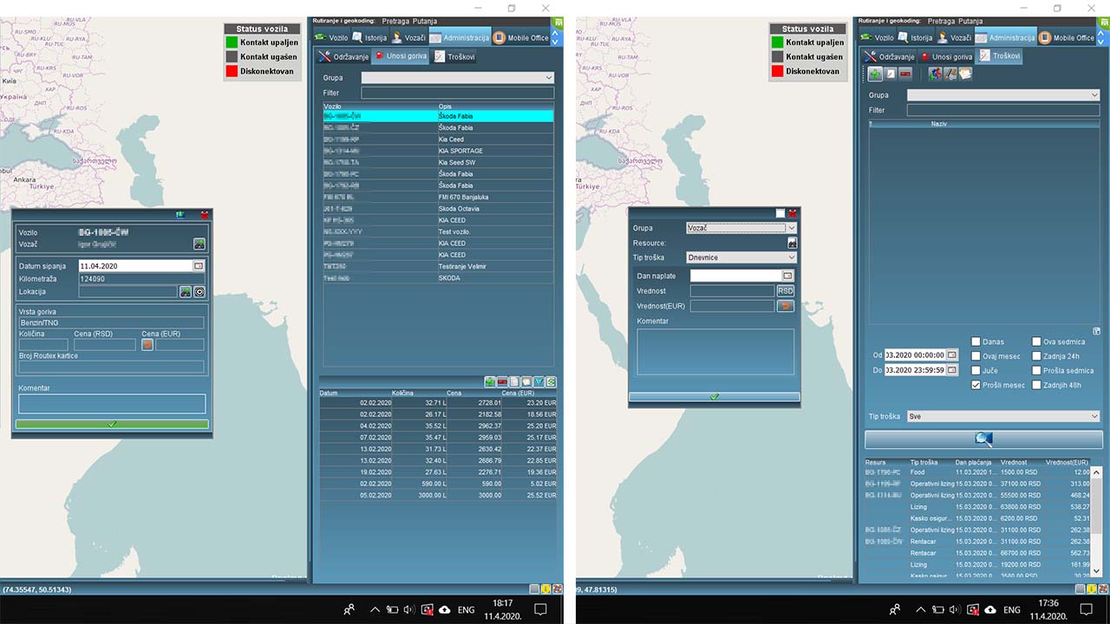This screenshot has height=624, width=1110.
Task: Tick the Zadnja 24h checkbox
Action: pos(1036,356)
